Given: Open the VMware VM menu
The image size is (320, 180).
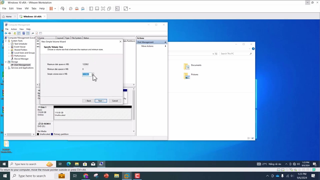Looking at the screenshot, I should 26,8.
